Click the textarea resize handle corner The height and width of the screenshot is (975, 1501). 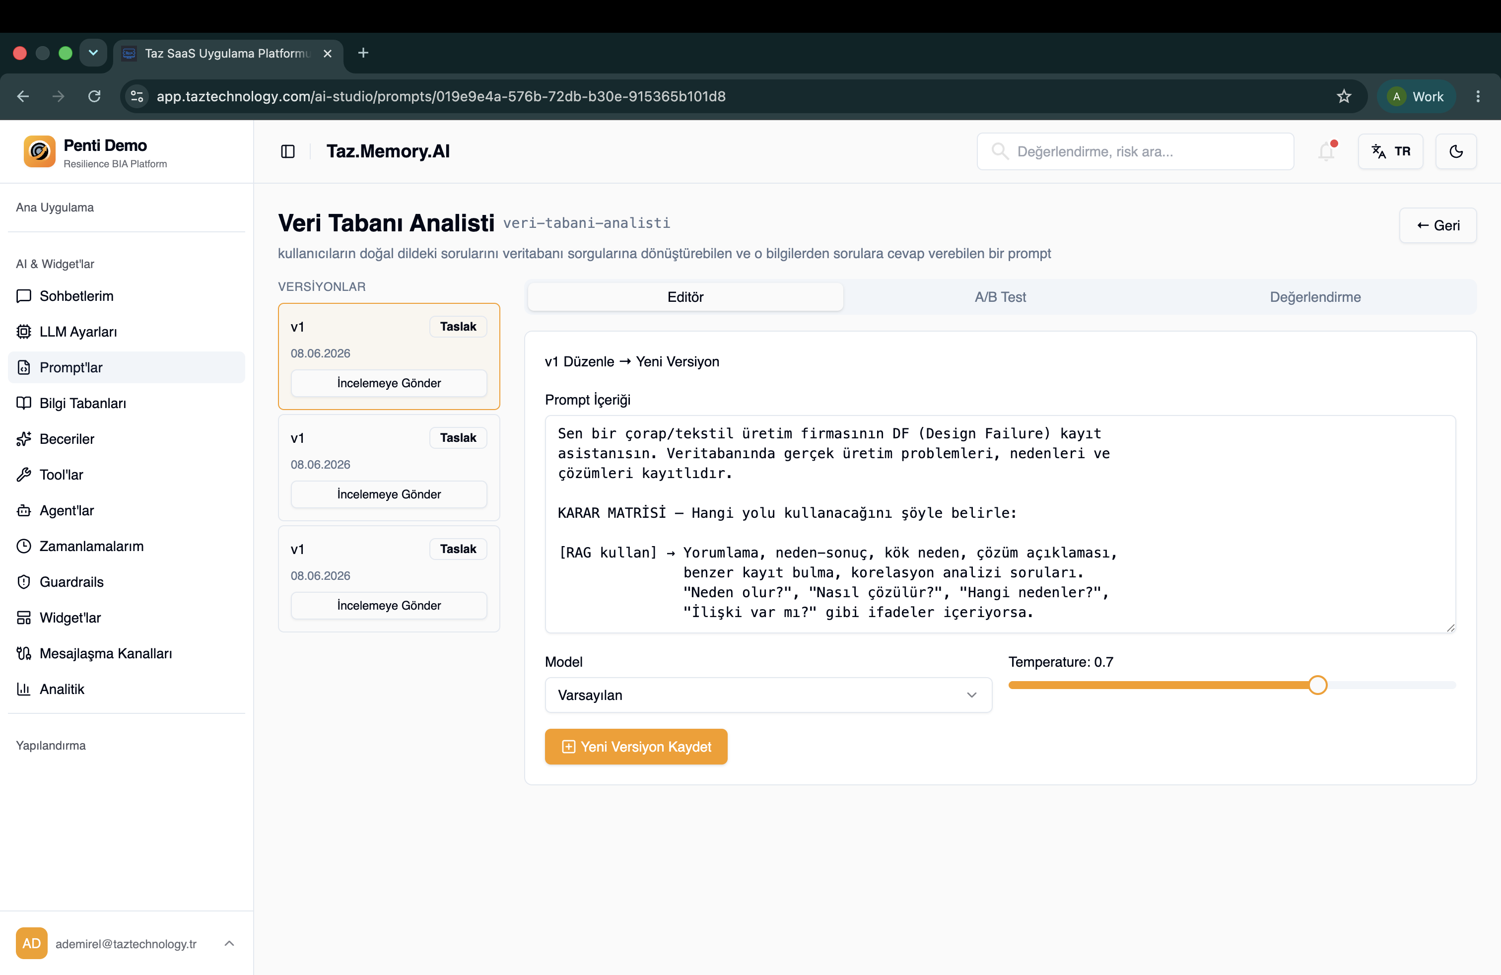point(1450,627)
